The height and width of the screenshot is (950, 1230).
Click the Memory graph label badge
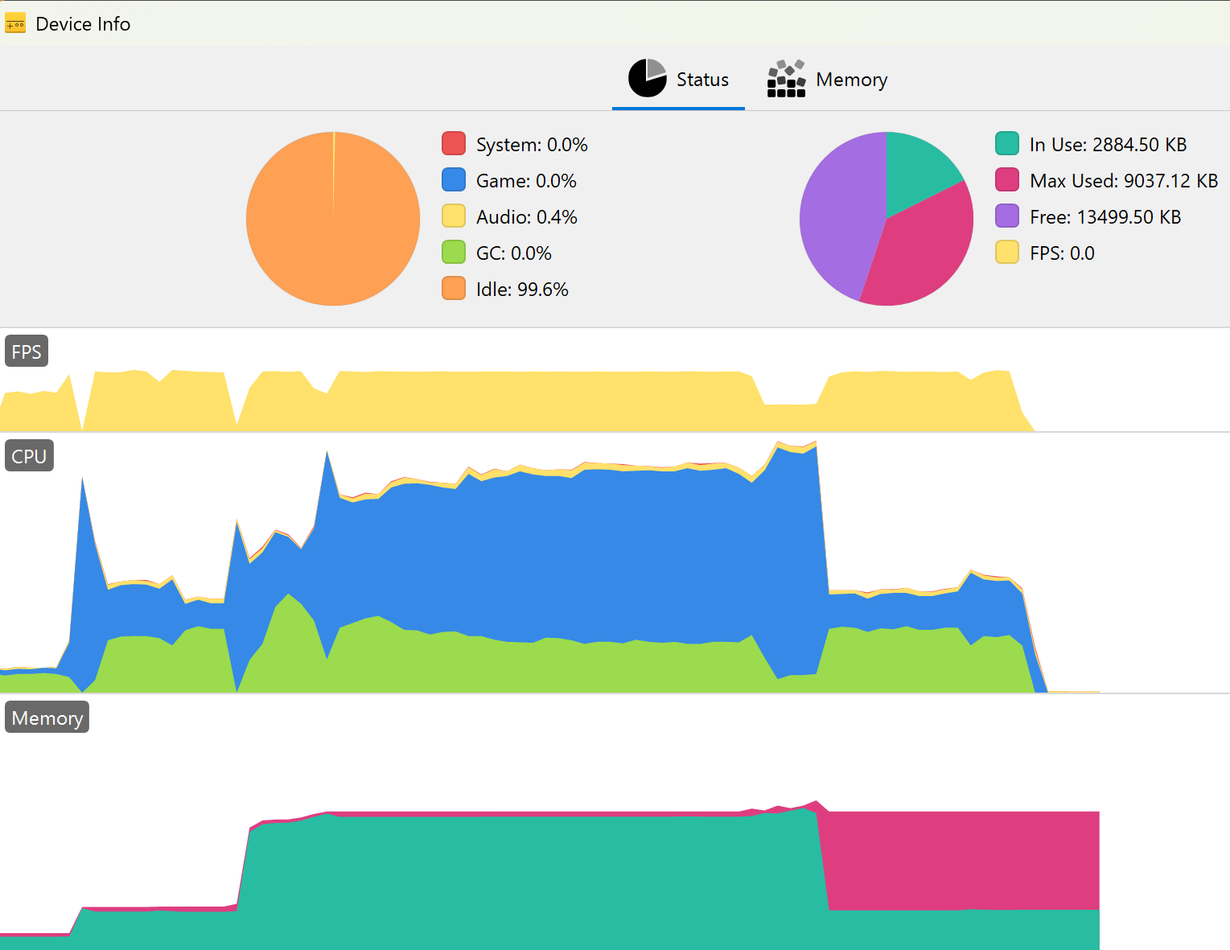pos(47,718)
